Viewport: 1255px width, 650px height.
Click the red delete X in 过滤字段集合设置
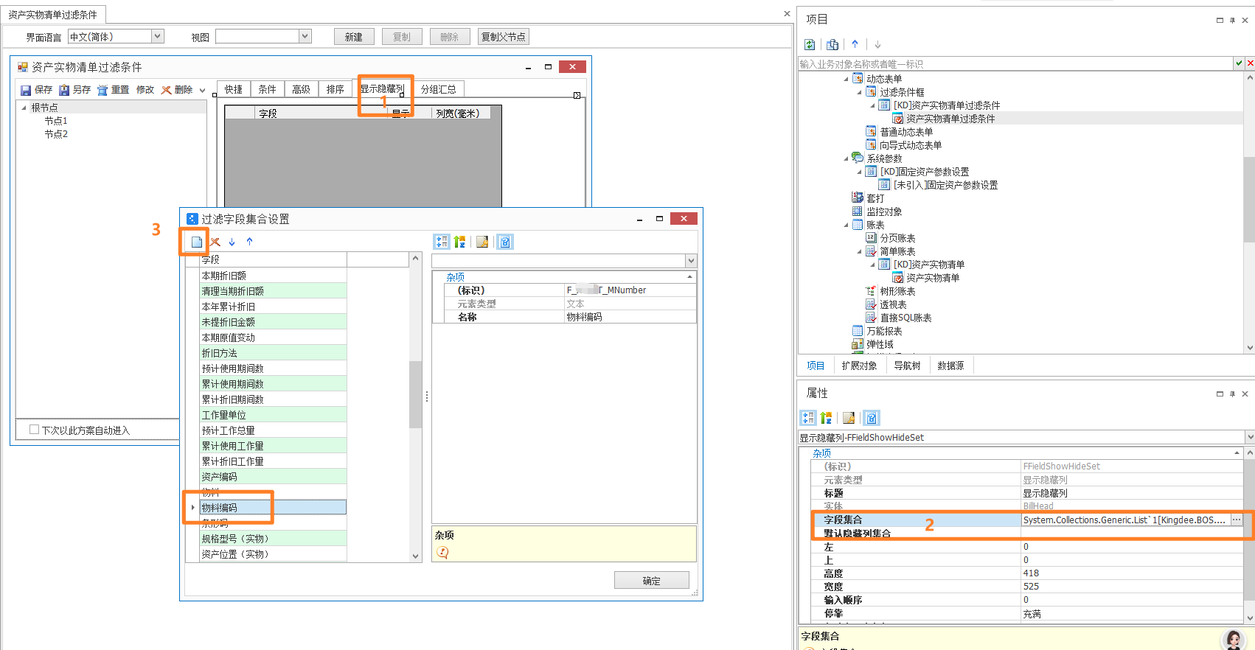tap(215, 242)
